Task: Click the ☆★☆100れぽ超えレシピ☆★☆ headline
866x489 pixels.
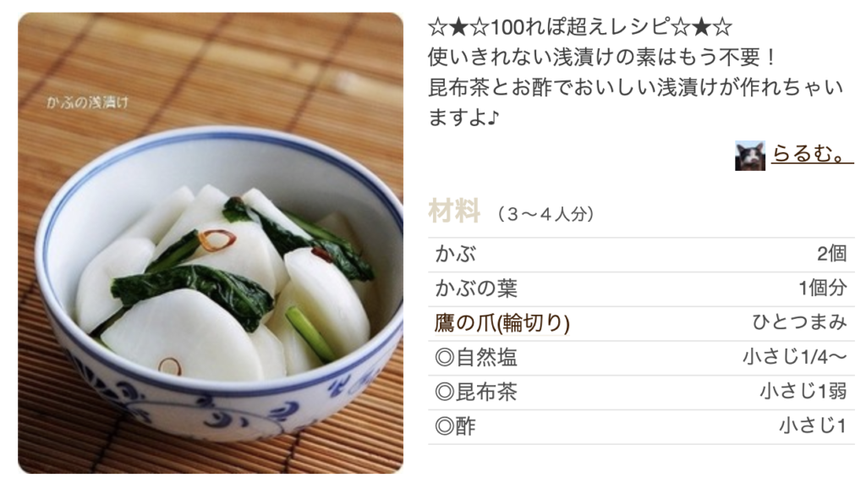Action: point(580,26)
